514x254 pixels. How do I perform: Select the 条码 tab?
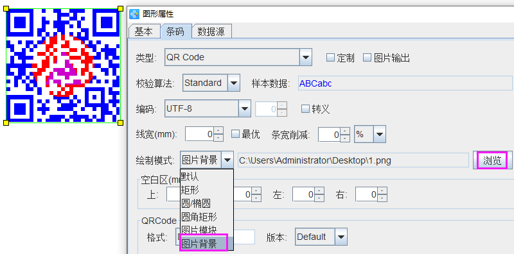coord(175,32)
